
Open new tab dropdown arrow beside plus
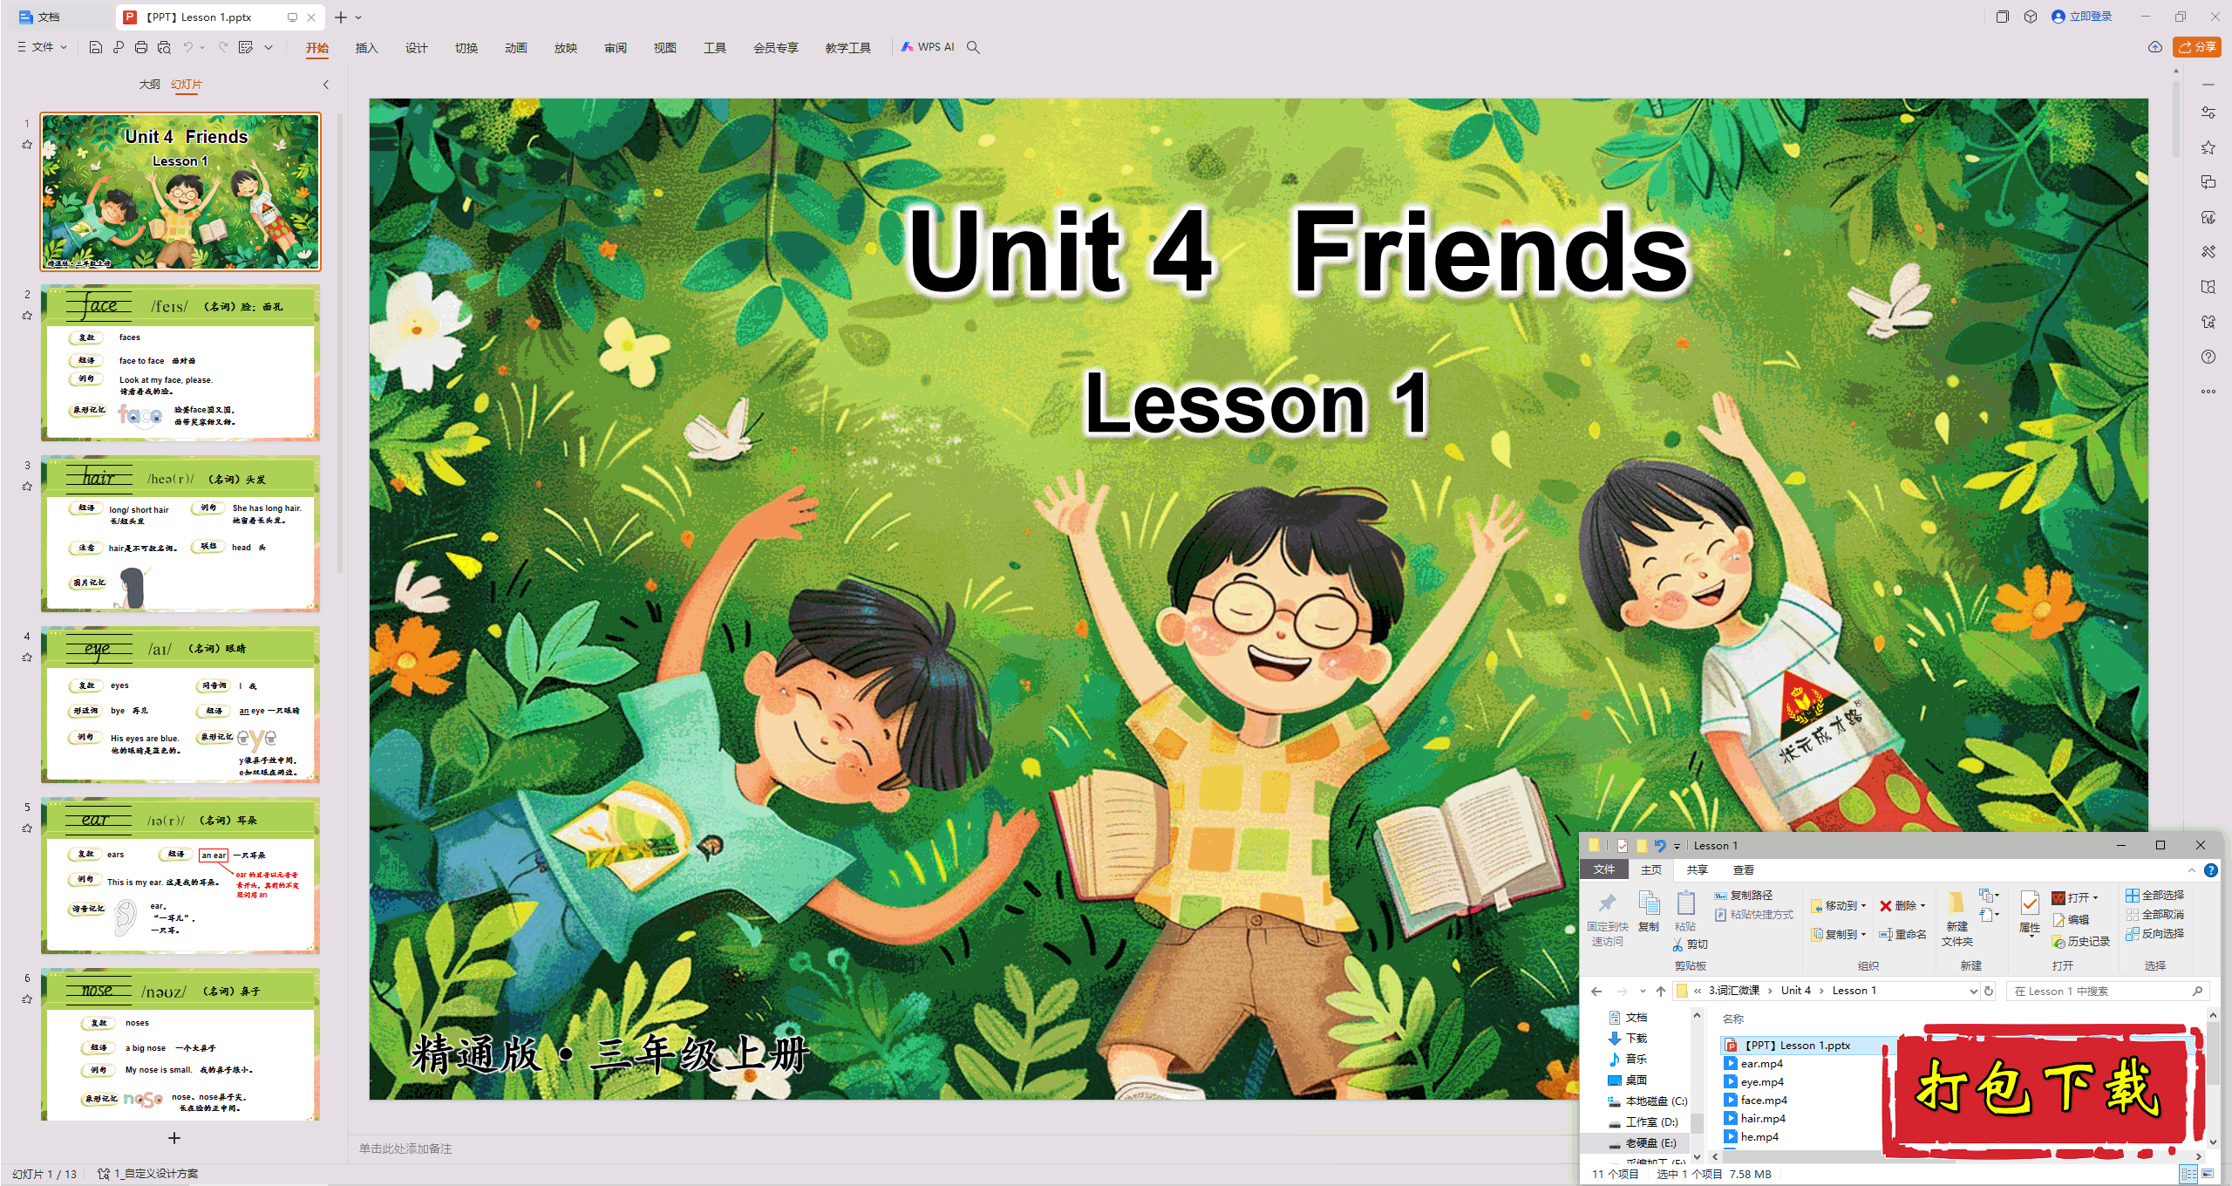(358, 17)
